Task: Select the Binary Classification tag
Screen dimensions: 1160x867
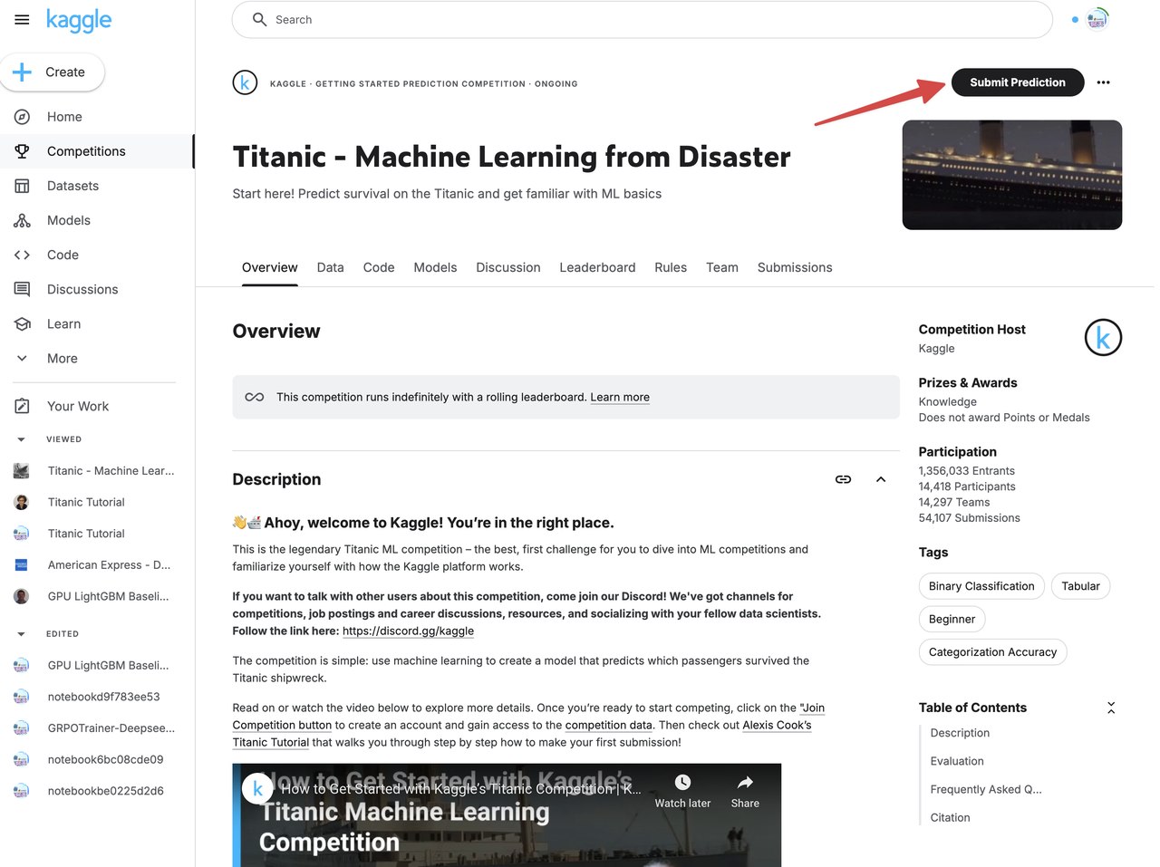Action: [981, 586]
